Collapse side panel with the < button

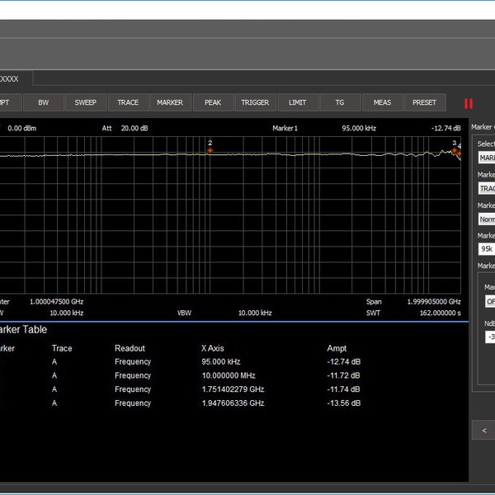tap(484, 430)
